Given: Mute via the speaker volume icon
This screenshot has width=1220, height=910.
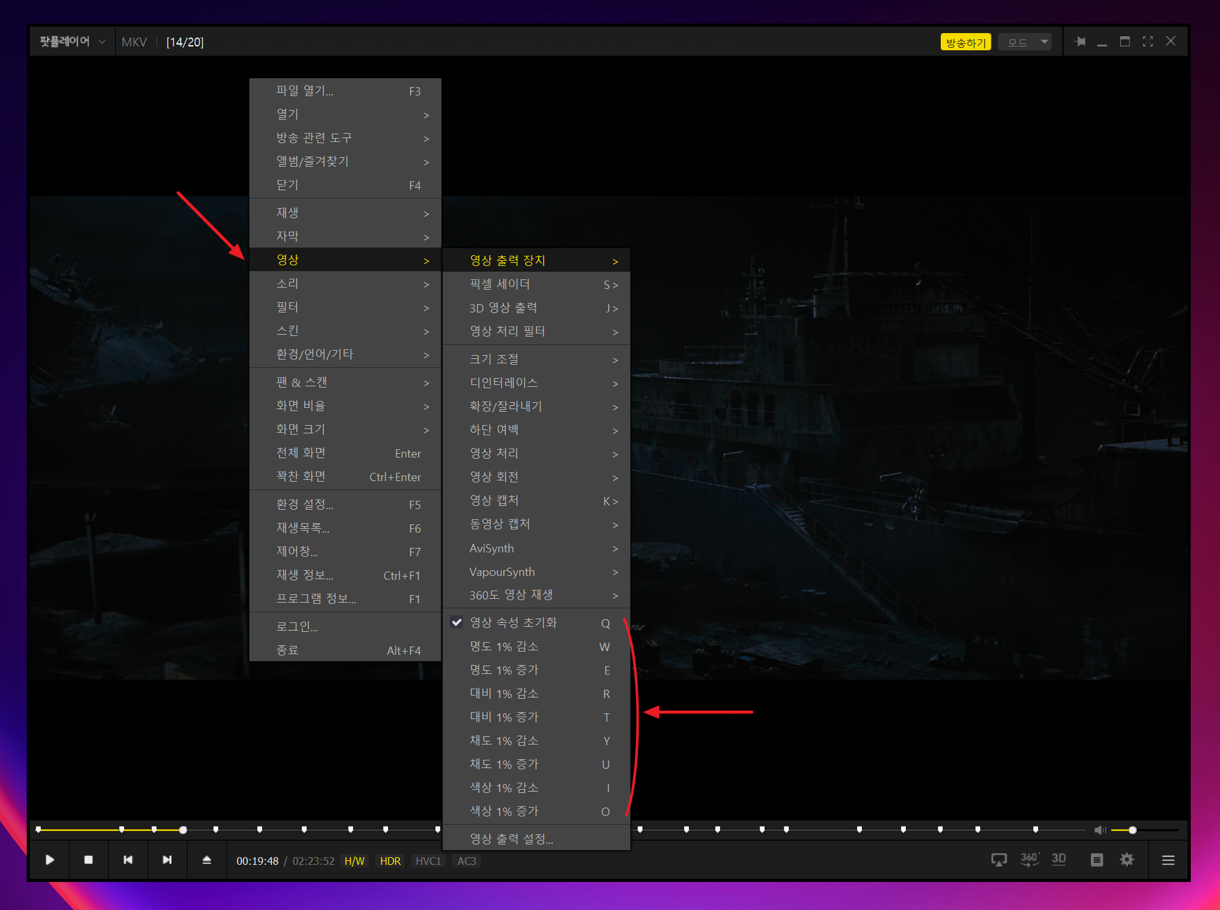Looking at the screenshot, I should pyautogui.click(x=1100, y=830).
